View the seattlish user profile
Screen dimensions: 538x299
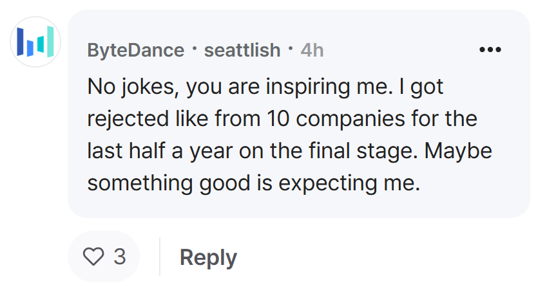tap(242, 50)
